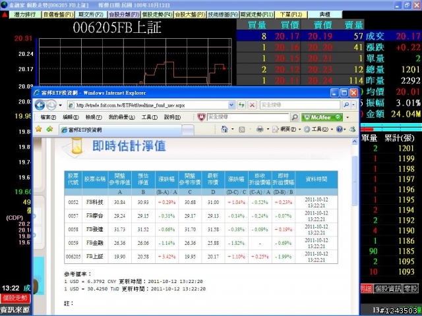Switch to 台股分類(F3) in the stock app
The width and height of the screenshot is (422, 316).
pos(124,14)
